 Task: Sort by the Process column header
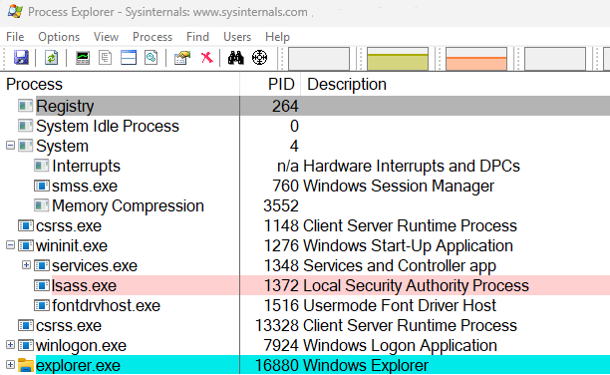click(x=120, y=84)
